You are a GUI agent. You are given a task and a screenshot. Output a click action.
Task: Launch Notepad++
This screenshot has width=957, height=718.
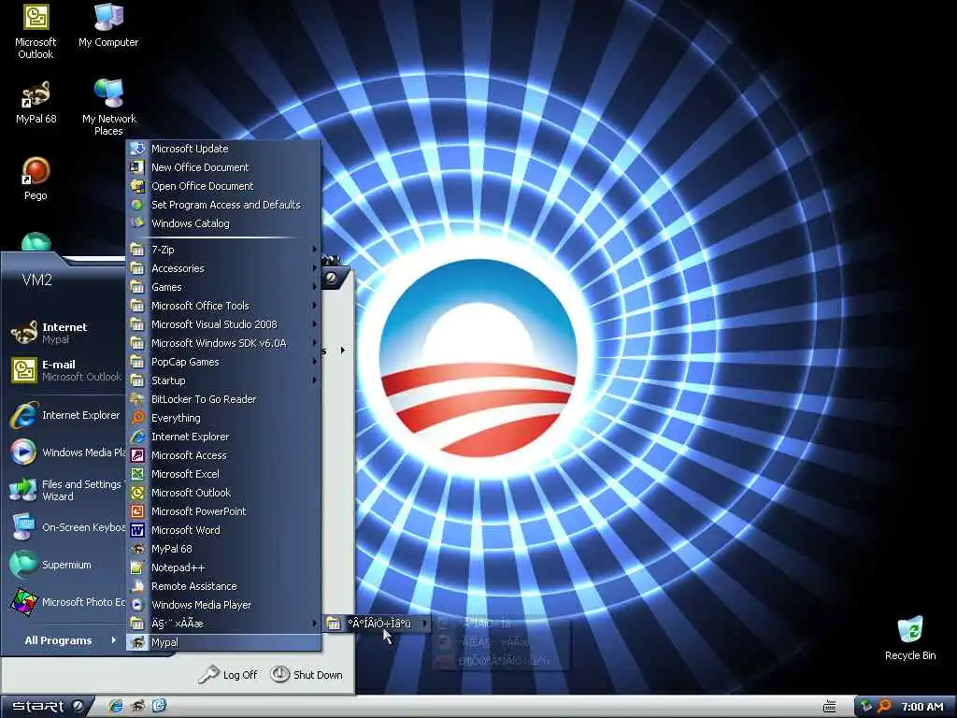click(223, 567)
